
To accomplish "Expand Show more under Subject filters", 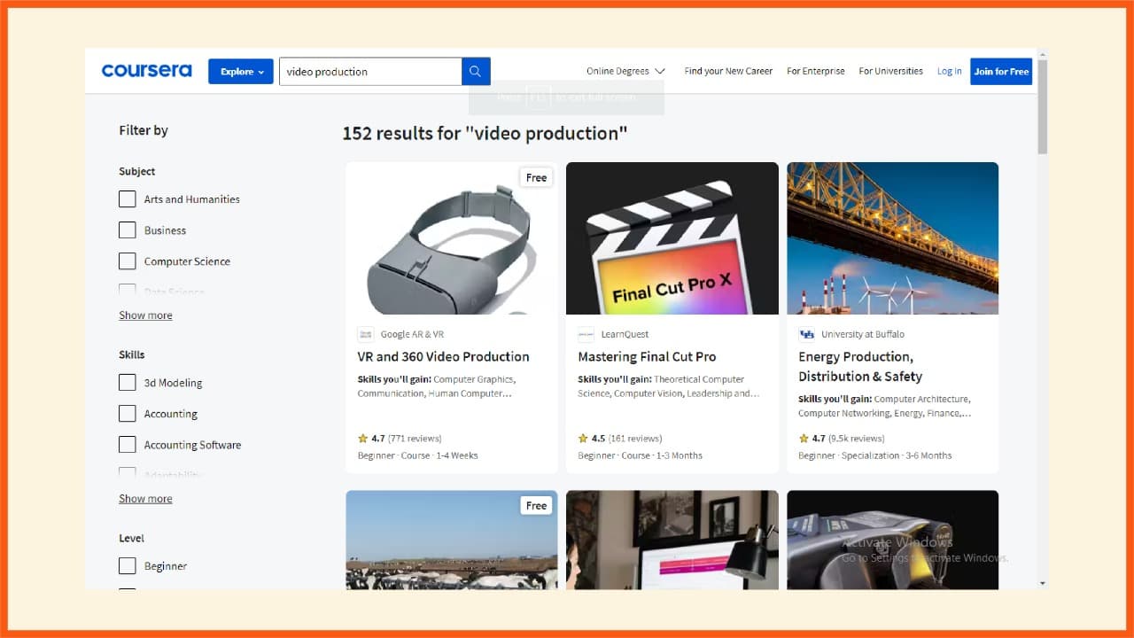I will click(x=145, y=315).
